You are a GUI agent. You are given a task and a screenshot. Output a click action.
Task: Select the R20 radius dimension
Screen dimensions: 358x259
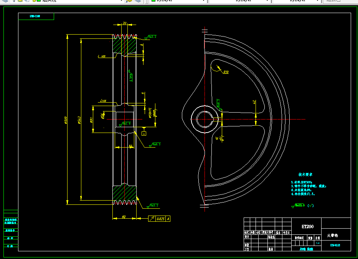[226, 72]
